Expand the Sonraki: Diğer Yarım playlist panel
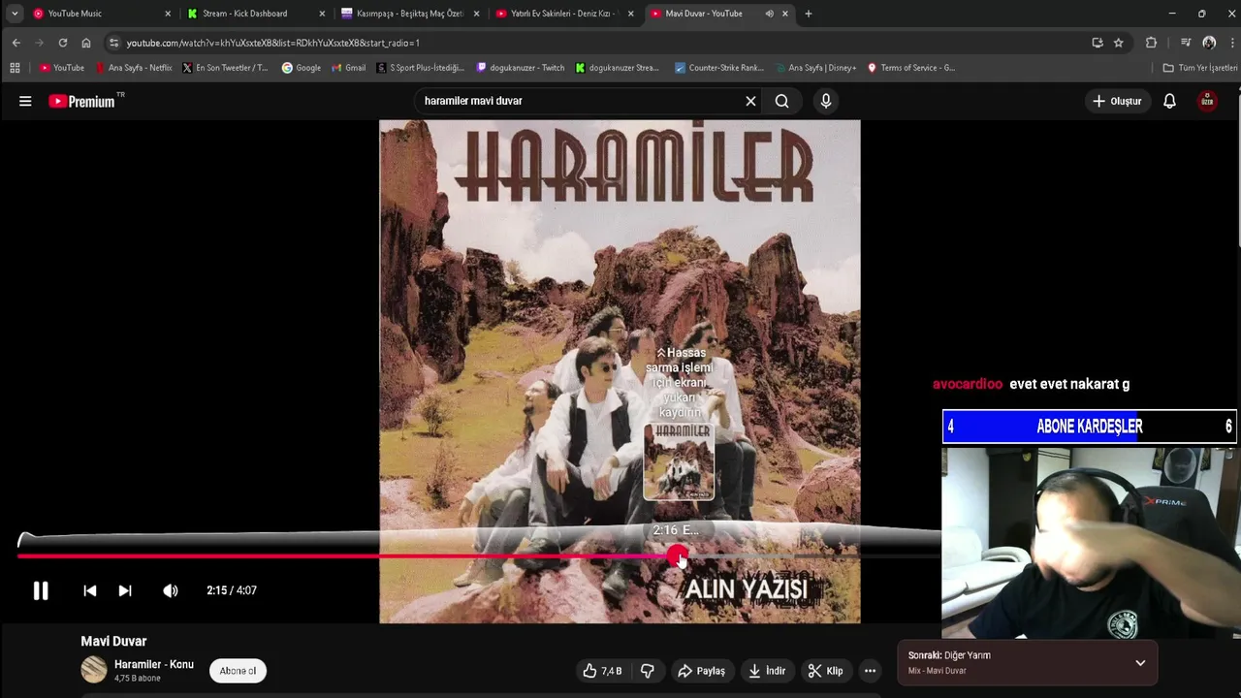 (x=1140, y=663)
